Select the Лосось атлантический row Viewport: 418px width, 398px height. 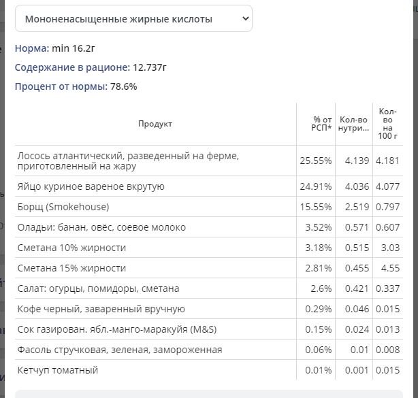[209, 161]
